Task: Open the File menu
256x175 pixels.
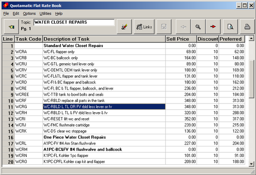Action: point(6,13)
